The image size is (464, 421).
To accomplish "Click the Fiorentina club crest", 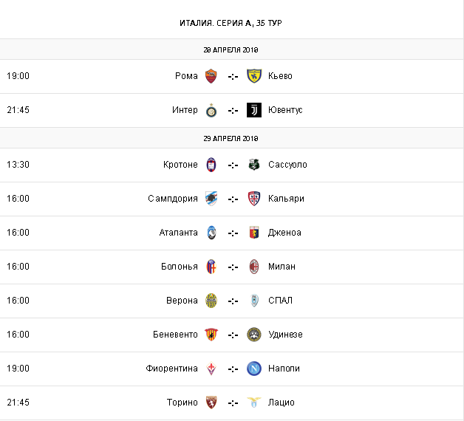I will [x=211, y=369].
